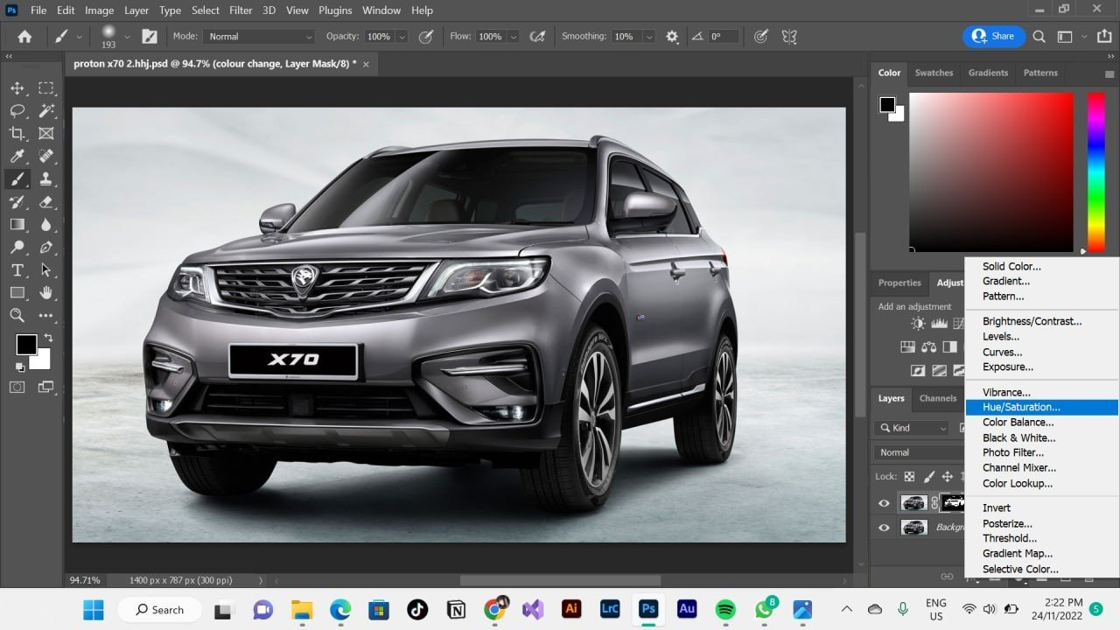Select the Clone Stamp tool
This screenshot has width=1120, height=630.
point(46,179)
